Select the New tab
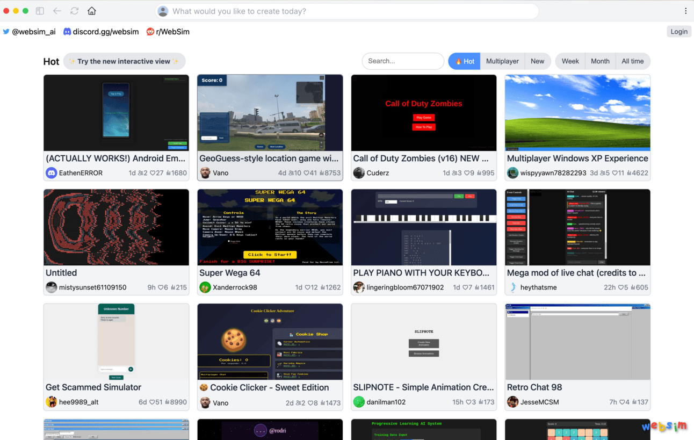694x440 pixels. pyautogui.click(x=538, y=61)
